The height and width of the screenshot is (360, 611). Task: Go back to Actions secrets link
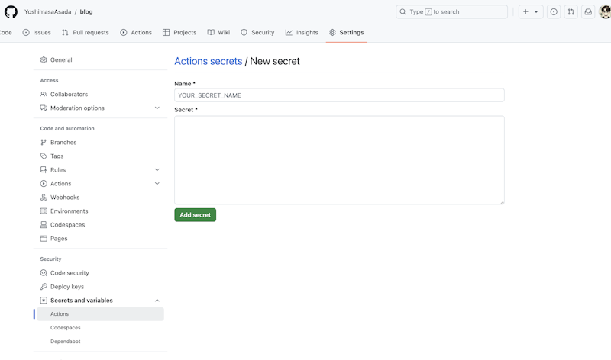coord(208,61)
